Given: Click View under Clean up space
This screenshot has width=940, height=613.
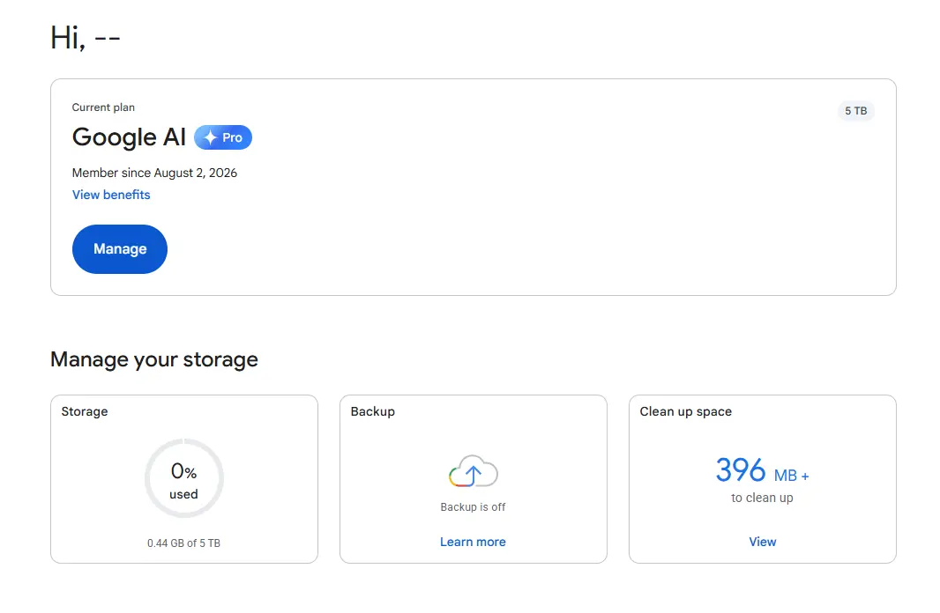Looking at the screenshot, I should (x=763, y=542).
